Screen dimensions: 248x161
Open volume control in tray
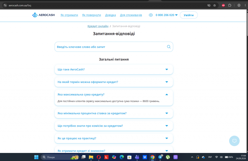[221, 157]
